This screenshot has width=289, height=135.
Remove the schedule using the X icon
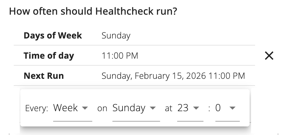(x=269, y=56)
